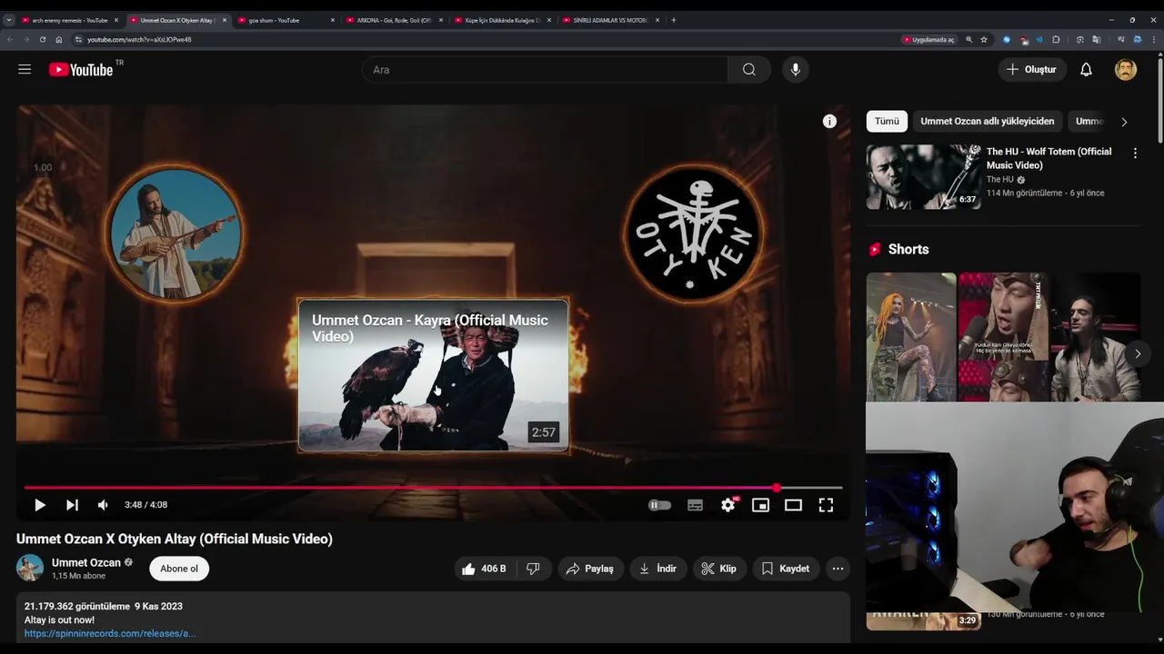The height and width of the screenshot is (654, 1164).
Task: Open browser tab search dropdown
Action: (8, 20)
